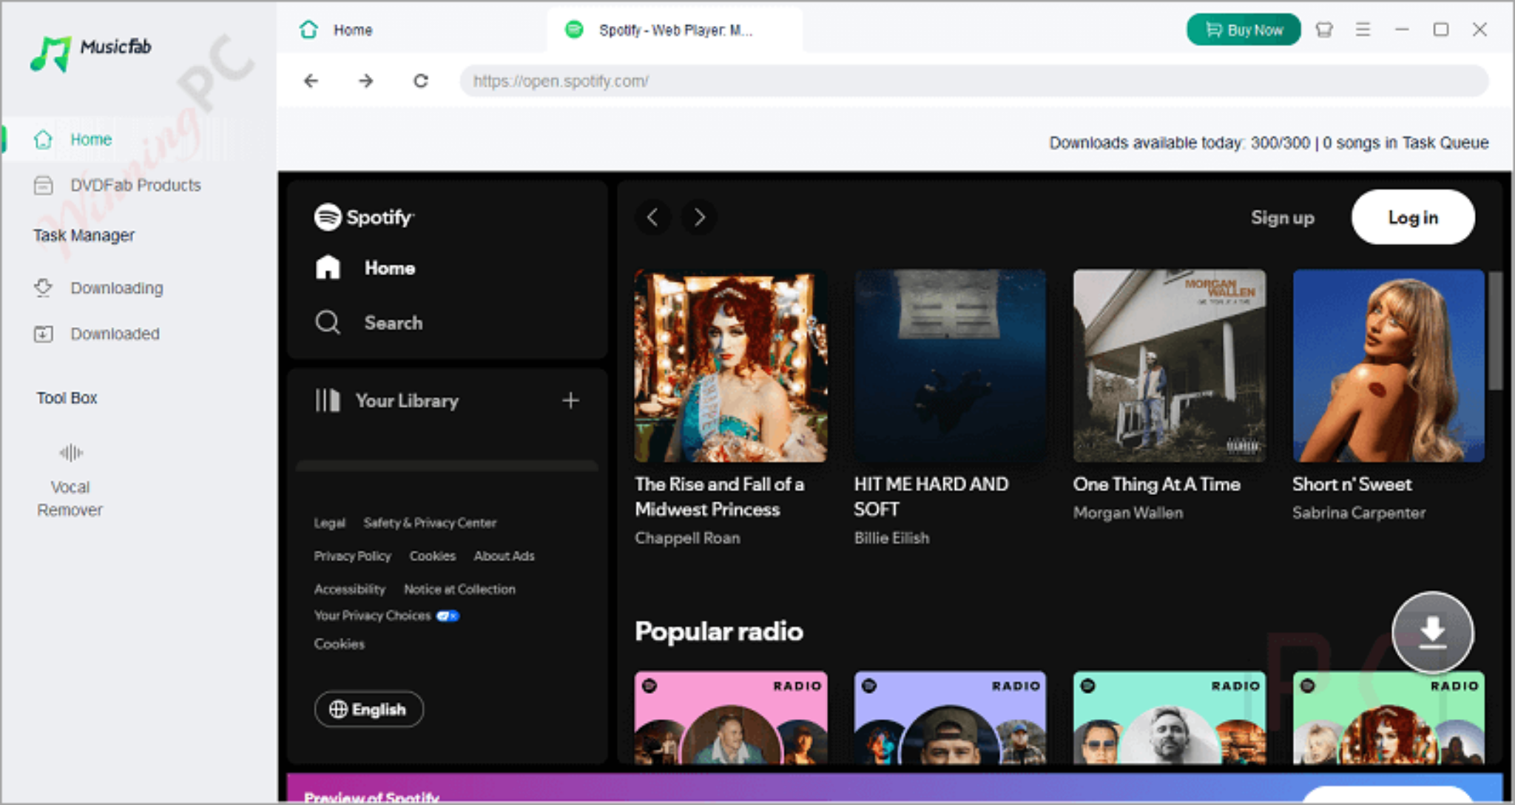Switch to the Home tab
The height and width of the screenshot is (805, 1515).
(352, 30)
